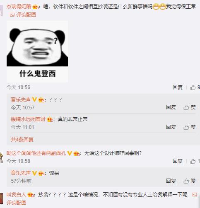Open the panda meme 什么鬼登西 image

[x=37, y=51]
